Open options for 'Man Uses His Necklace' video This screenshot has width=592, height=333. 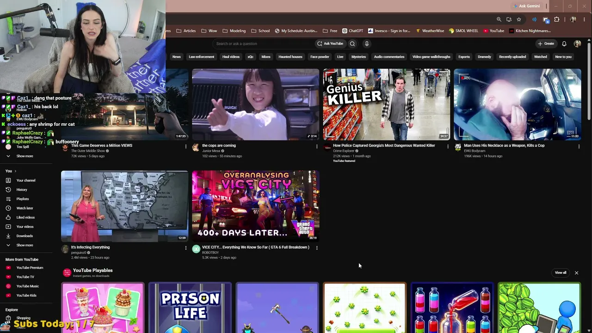click(579, 147)
